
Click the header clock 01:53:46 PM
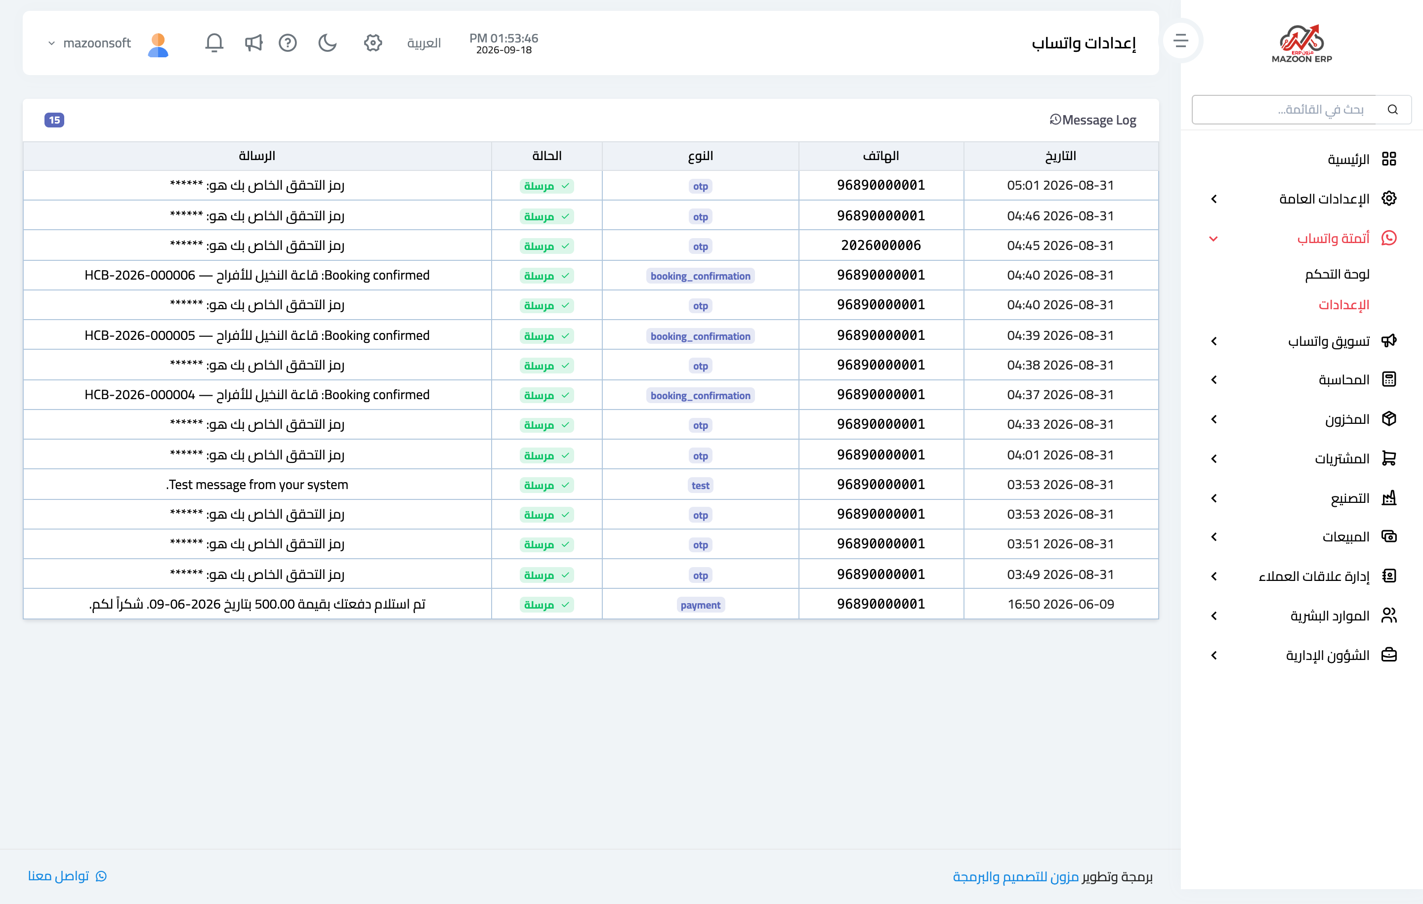[x=503, y=39]
